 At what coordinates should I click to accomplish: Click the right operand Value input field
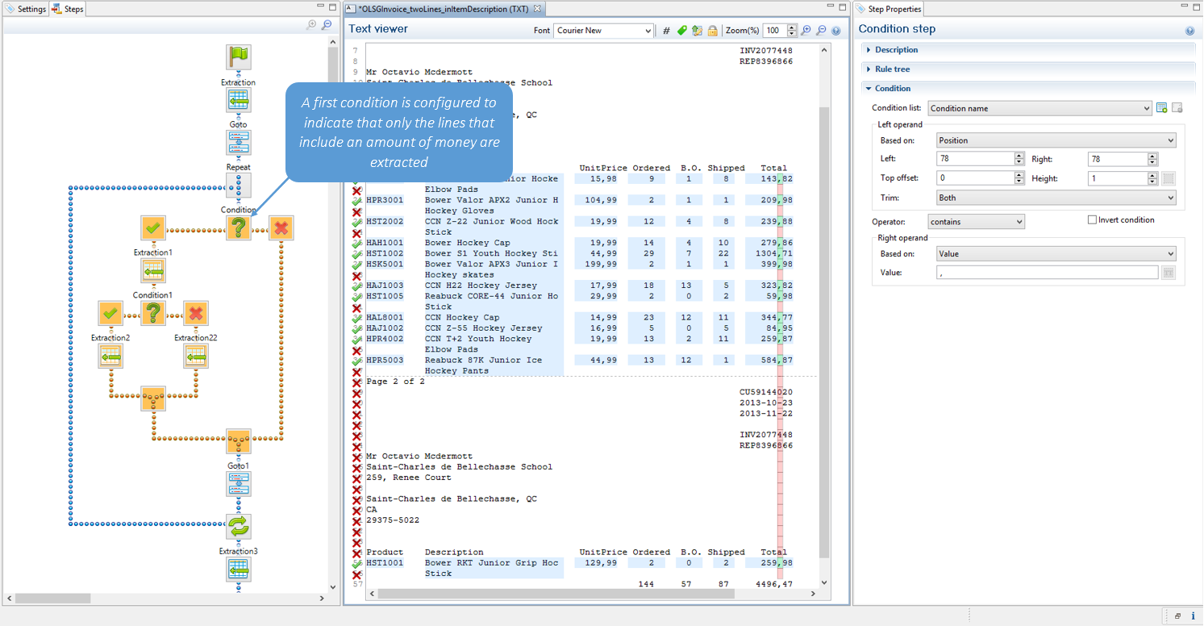click(x=1047, y=273)
